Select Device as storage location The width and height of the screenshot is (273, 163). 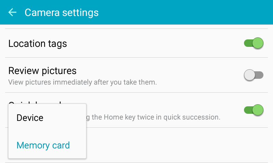[30, 118]
